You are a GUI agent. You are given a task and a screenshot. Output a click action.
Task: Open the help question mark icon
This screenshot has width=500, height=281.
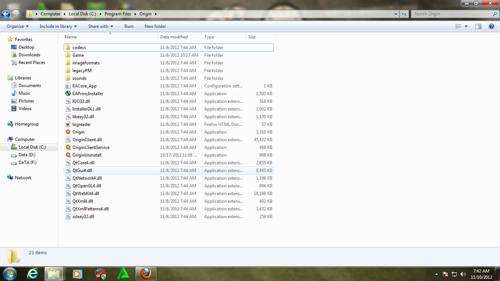pyautogui.click(x=491, y=26)
